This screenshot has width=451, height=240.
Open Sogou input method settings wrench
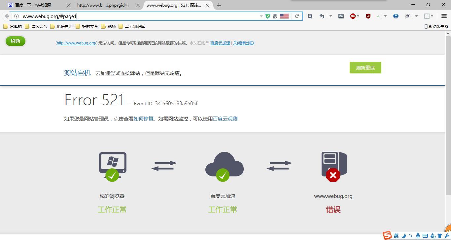(447, 236)
